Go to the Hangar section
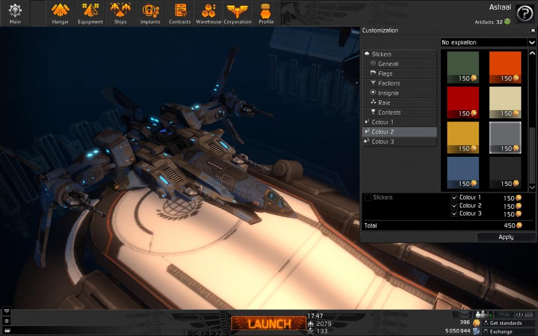The image size is (538, 336). coord(60,13)
